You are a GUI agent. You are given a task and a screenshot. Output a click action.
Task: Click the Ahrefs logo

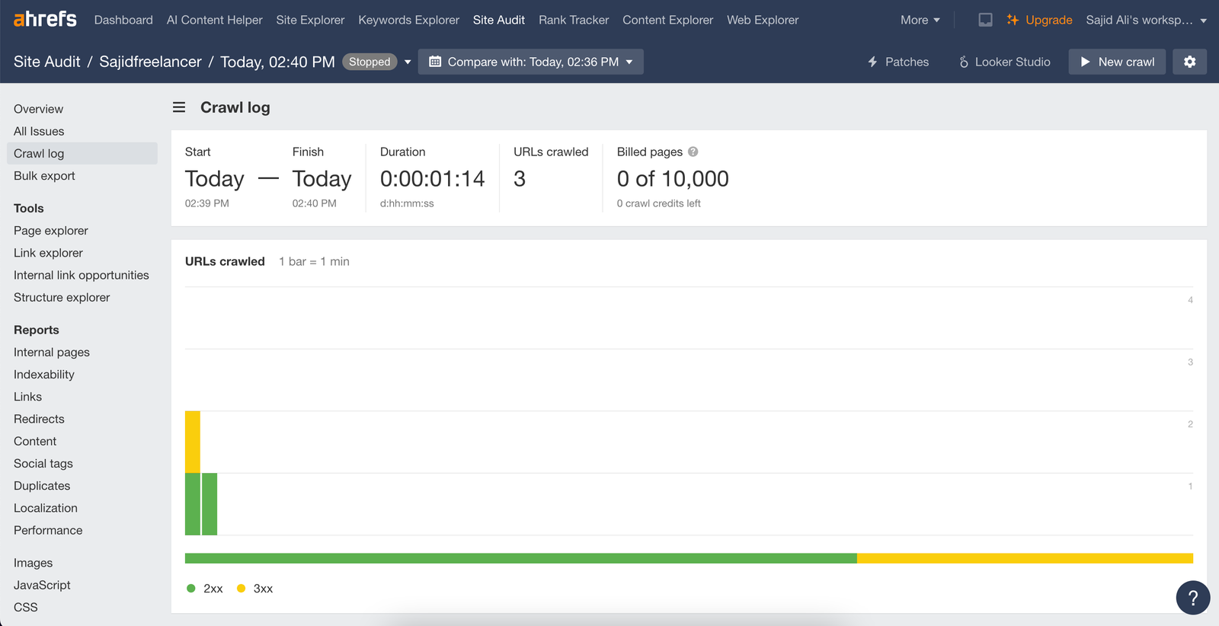coord(45,19)
